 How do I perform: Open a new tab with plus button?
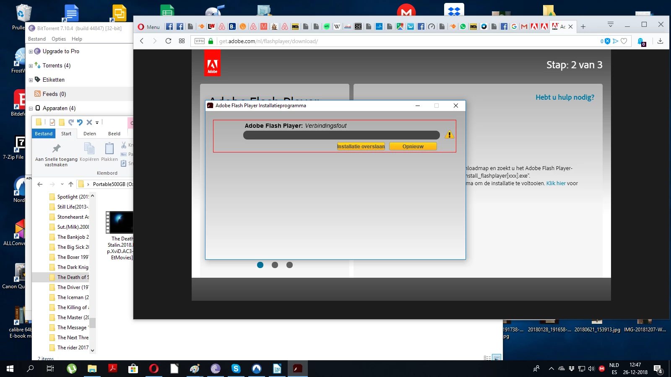click(x=583, y=27)
